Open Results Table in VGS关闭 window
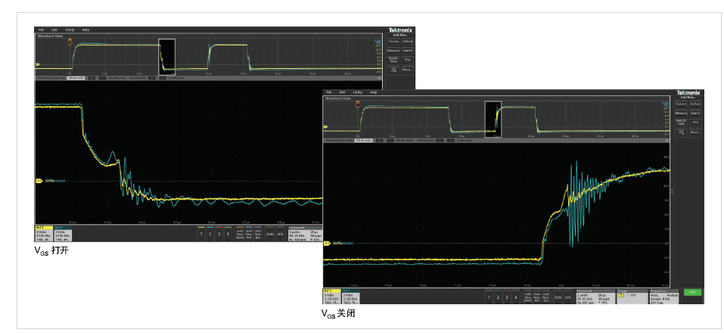This screenshot has width=724, height=333. [681, 123]
